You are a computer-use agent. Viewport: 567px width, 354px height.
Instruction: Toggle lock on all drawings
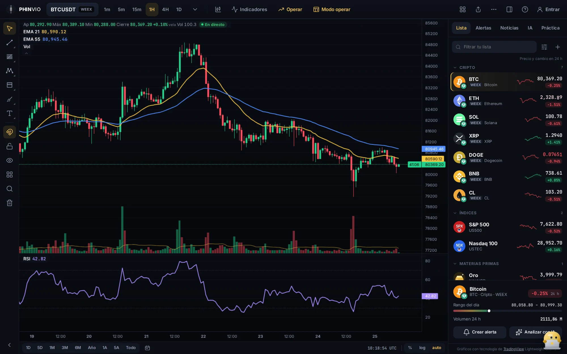[x=9, y=146]
